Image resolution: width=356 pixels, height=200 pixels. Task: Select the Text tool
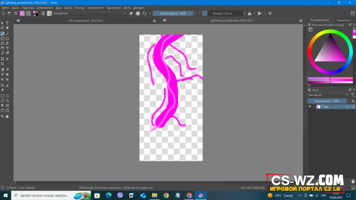pyautogui.click(x=7, y=23)
